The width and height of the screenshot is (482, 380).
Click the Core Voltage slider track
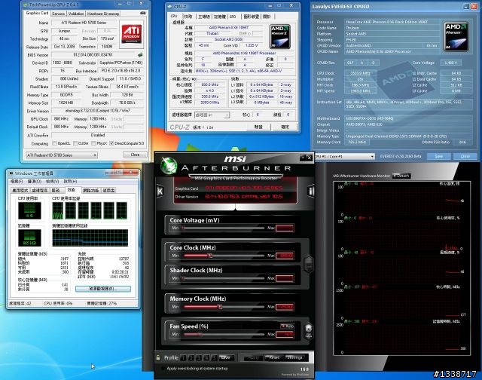pyautogui.click(x=223, y=228)
